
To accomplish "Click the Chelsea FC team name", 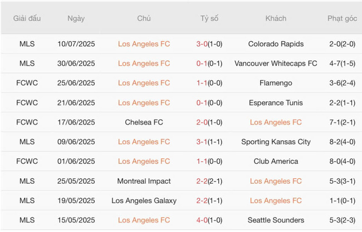I will click(x=144, y=122).
